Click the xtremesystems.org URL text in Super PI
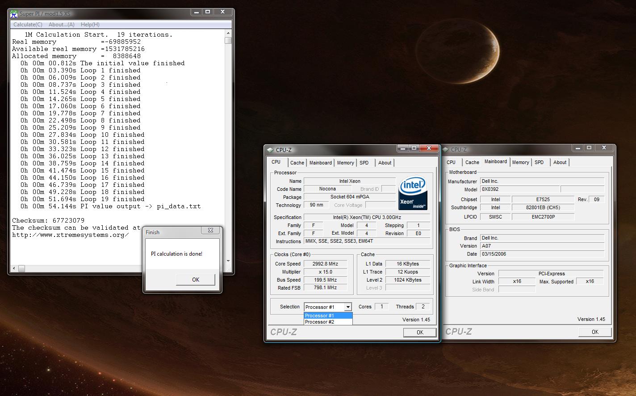Screen dimensions: 636x396 pyautogui.click(x=70, y=235)
